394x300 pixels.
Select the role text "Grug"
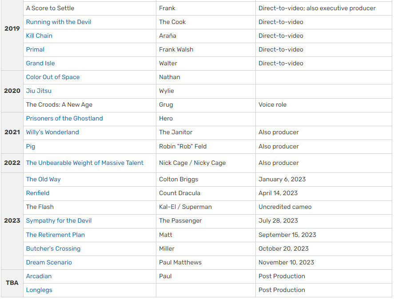[166, 105]
